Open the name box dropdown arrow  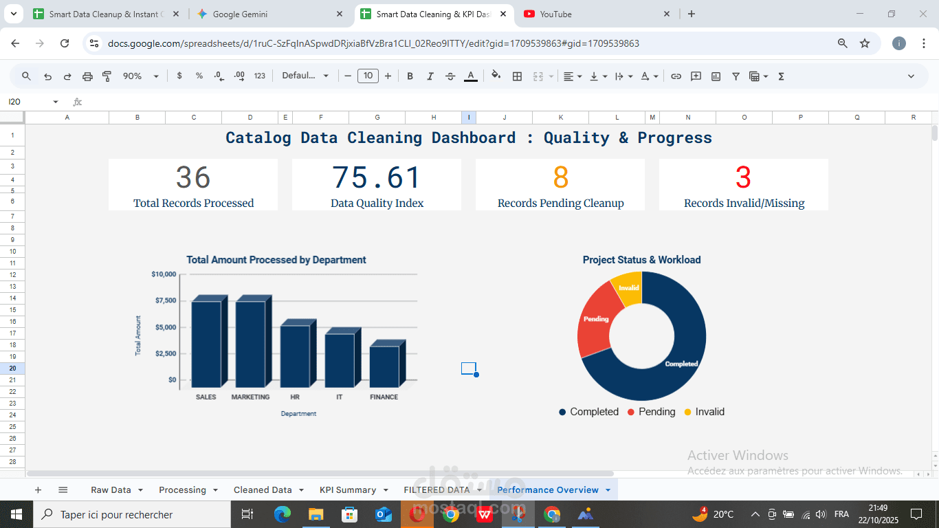(x=56, y=102)
